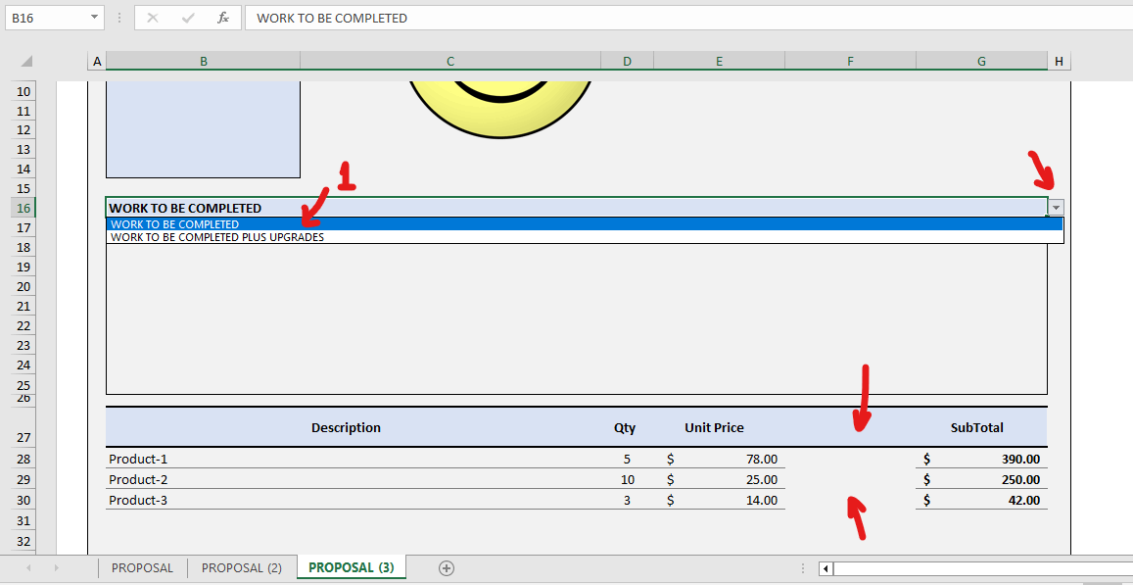Click the yellow smiley face image

(x=500, y=109)
